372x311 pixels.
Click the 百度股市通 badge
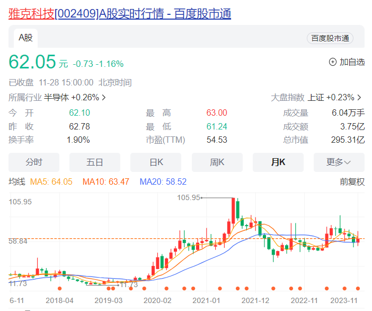330,38
